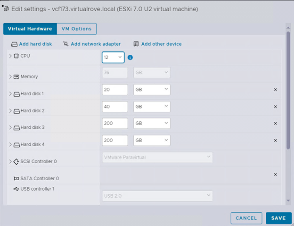Image resolution: width=294 pixels, height=226 pixels.
Task: Open Hard disk 1 unit dropdown
Action: click(152, 90)
